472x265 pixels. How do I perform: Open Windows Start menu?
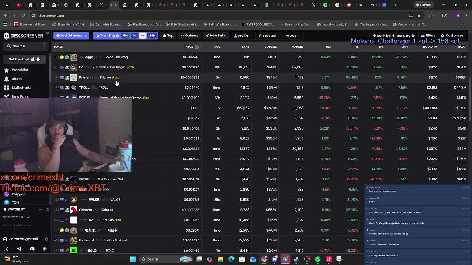pos(133,259)
